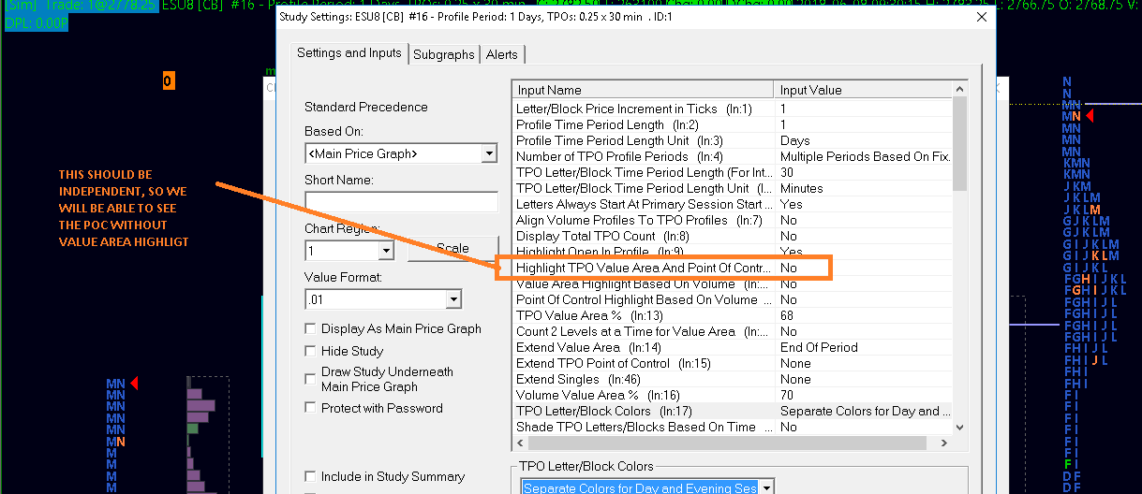Open TPO Letter/Block Colors combo box
The width and height of the screenshot is (1142, 494).
coord(767,488)
